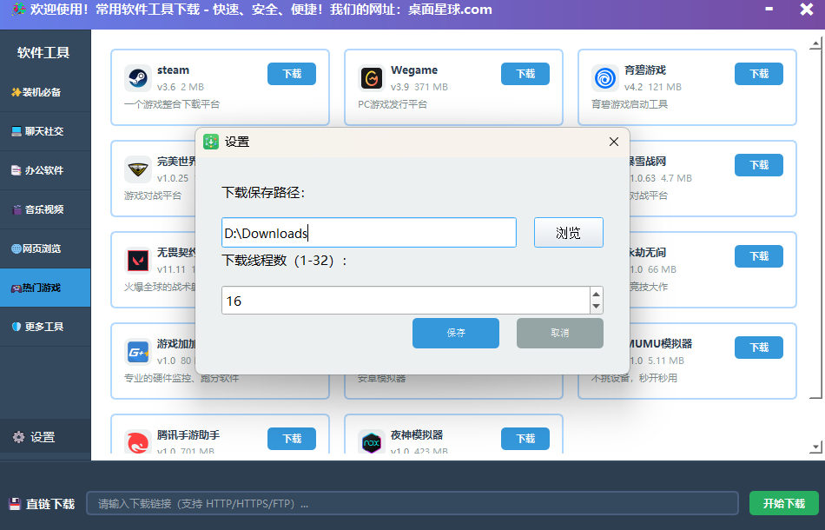Click the Wegame app icon
This screenshot has width=825, height=530.
coord(372,78)
